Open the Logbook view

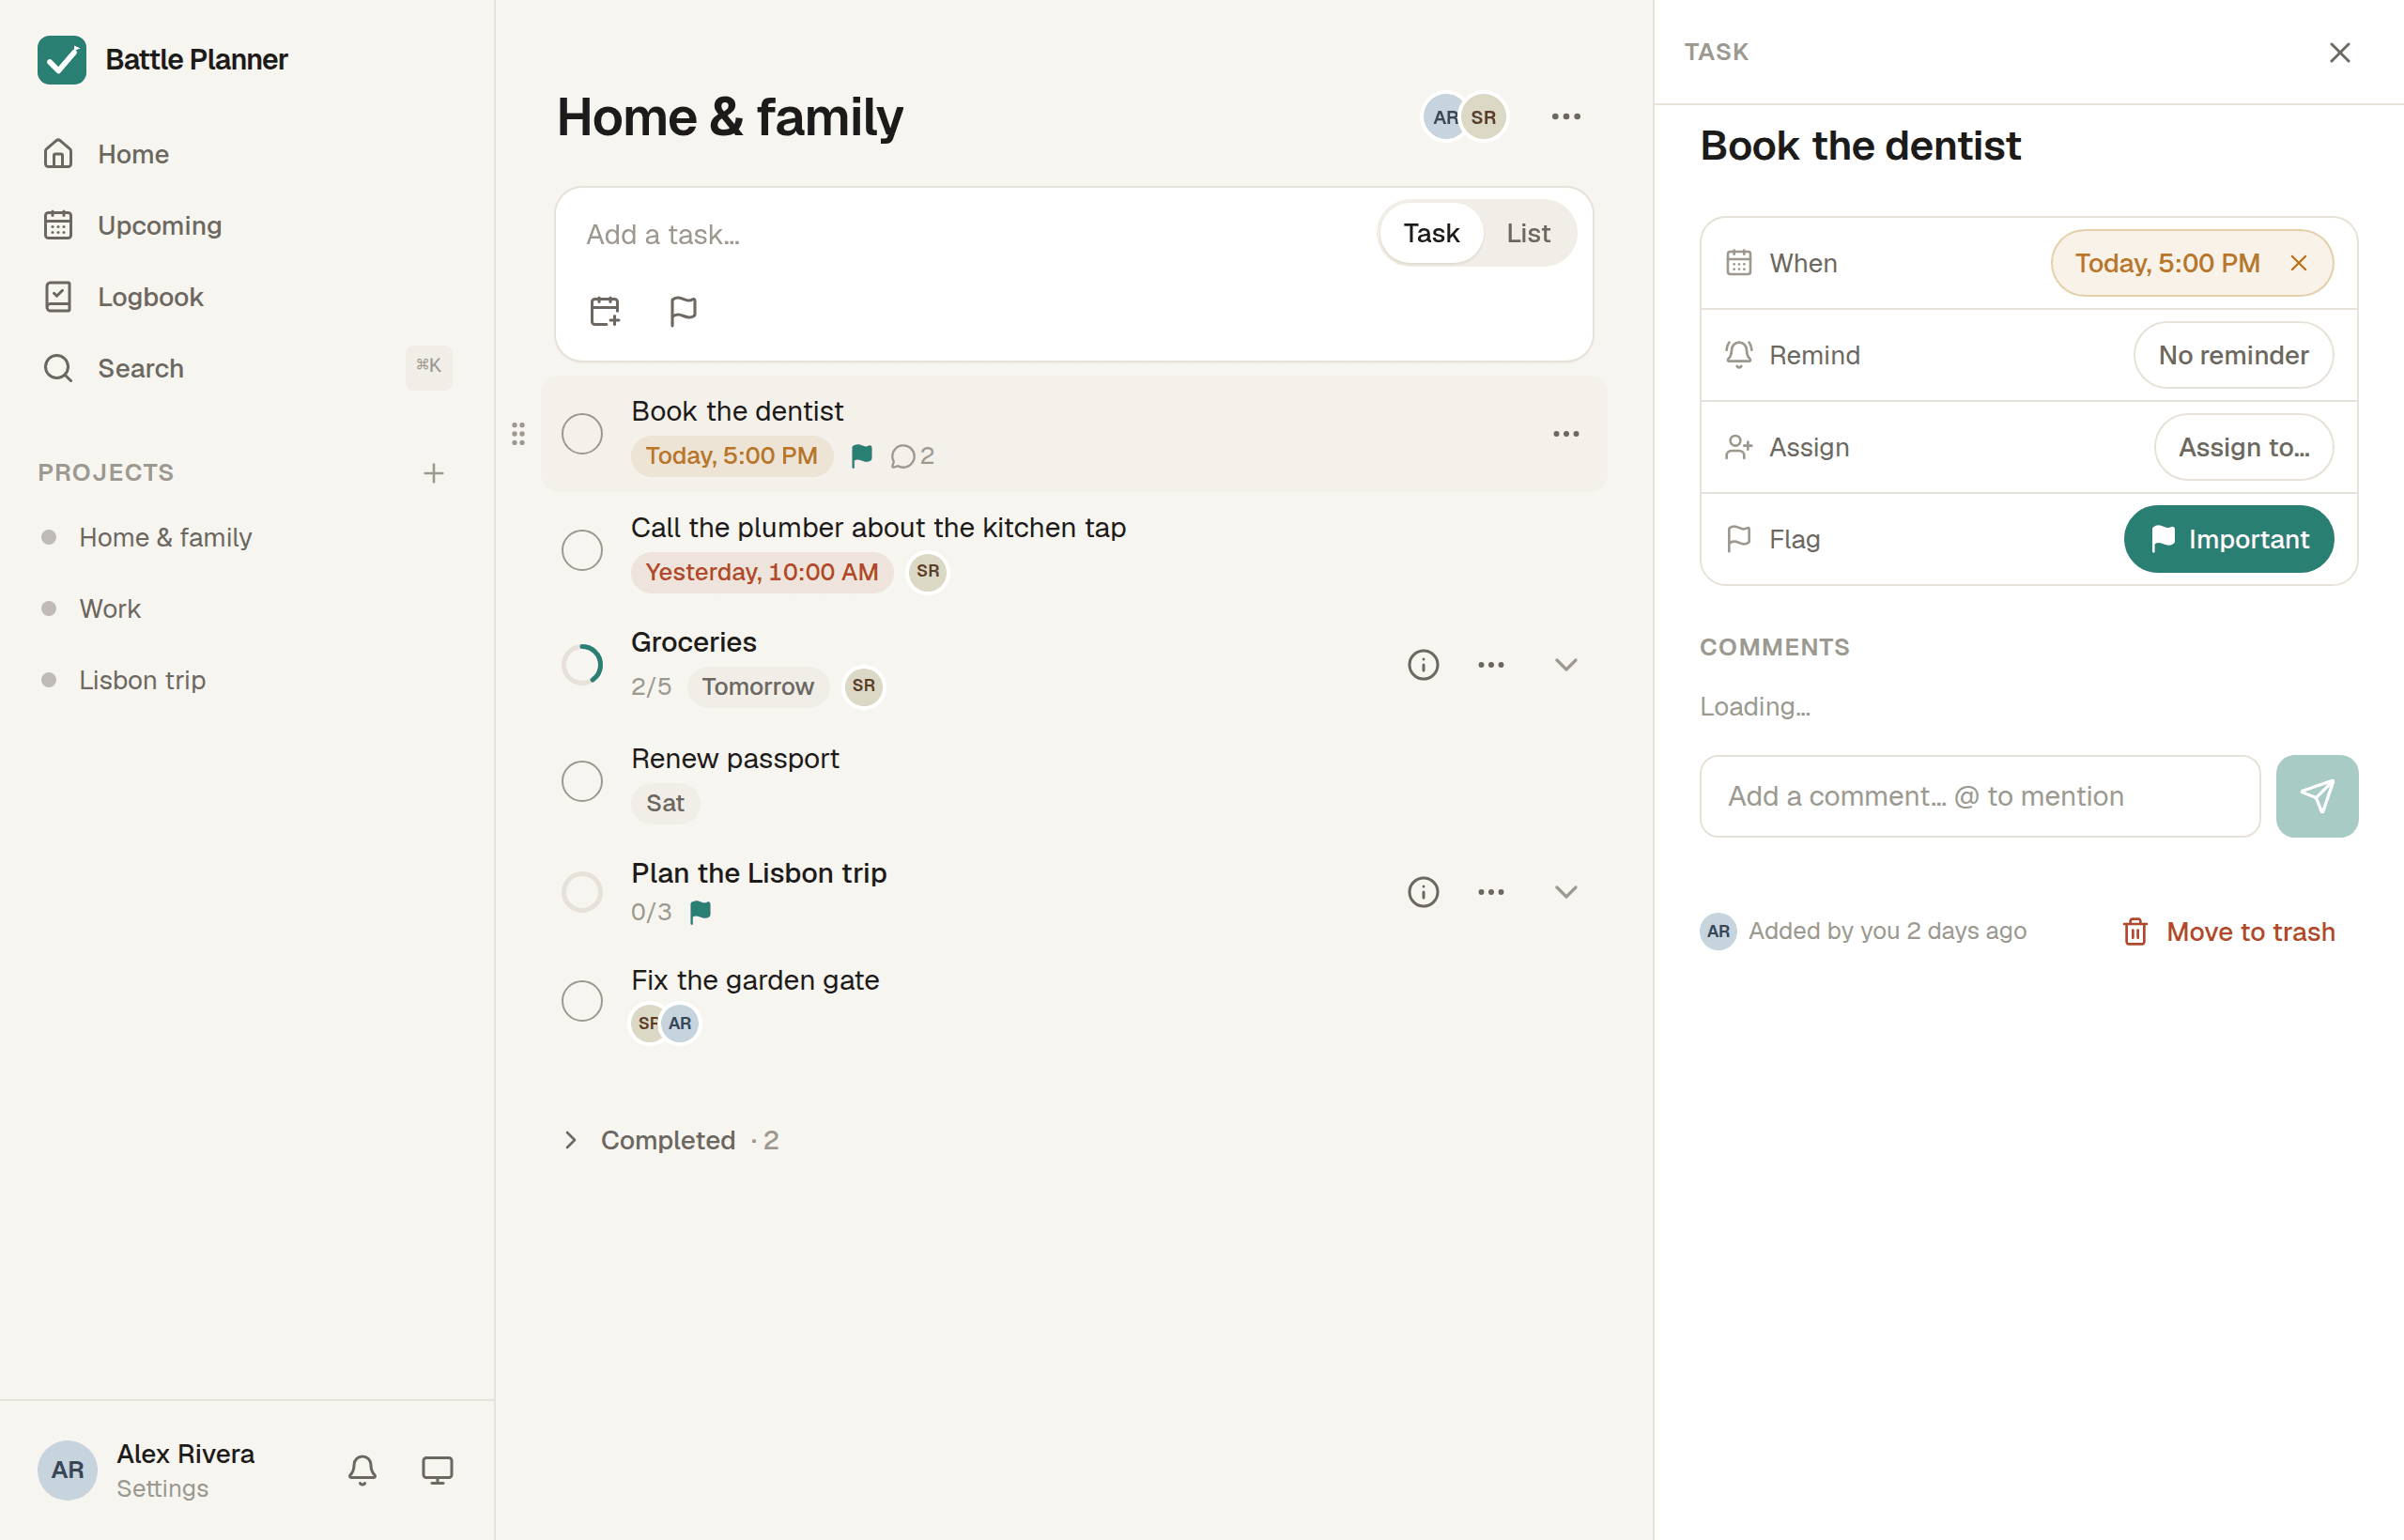click(247, 297)
